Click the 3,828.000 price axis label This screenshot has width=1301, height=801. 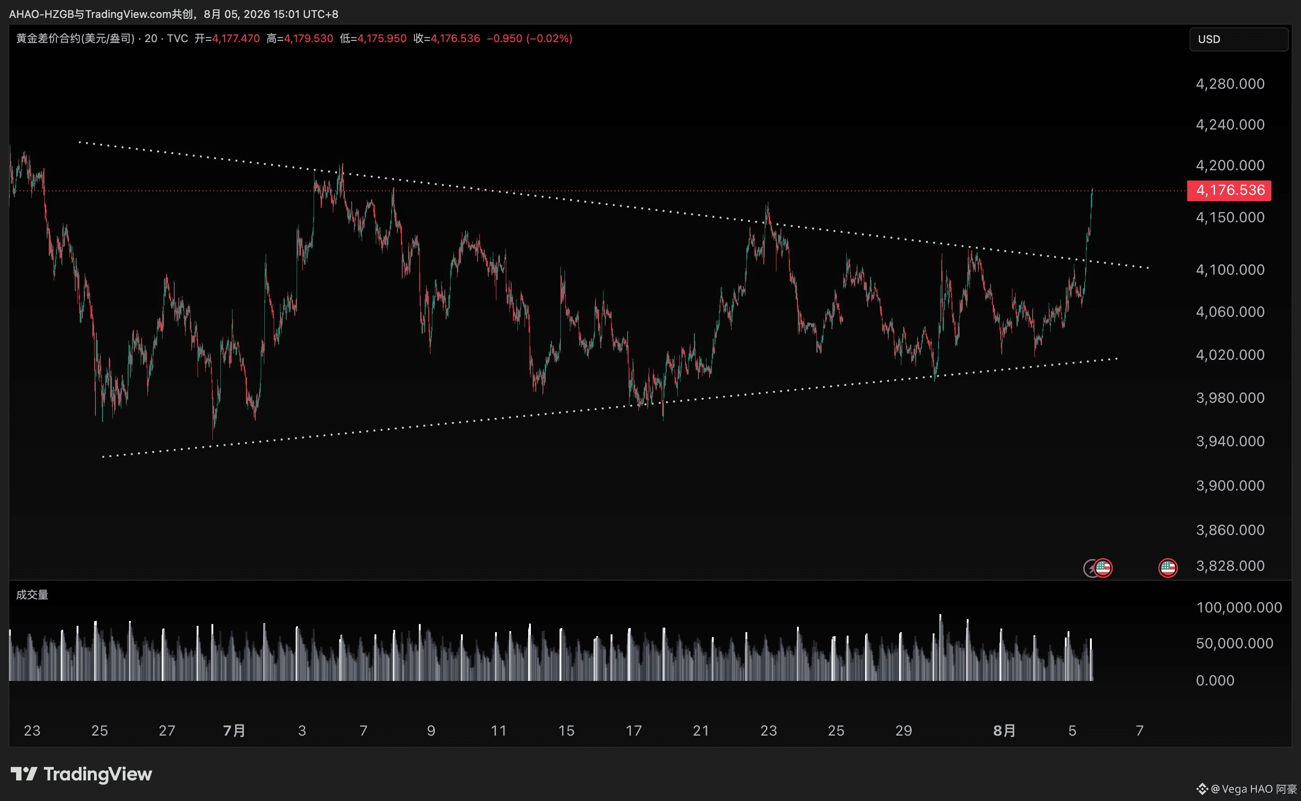[1230, 566]
